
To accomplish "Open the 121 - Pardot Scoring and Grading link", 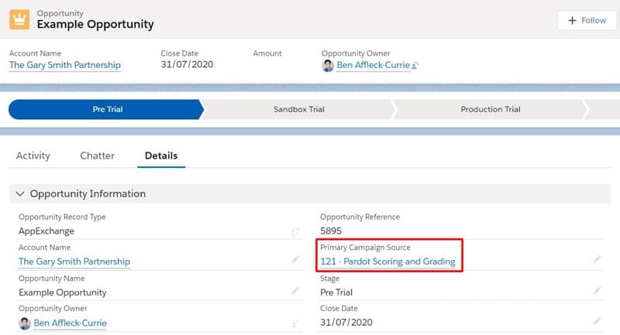I will [x=387, y=262].
